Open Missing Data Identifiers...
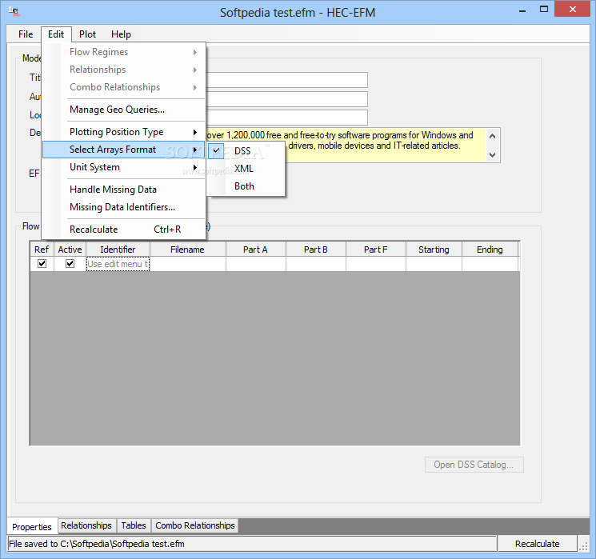 124,207
